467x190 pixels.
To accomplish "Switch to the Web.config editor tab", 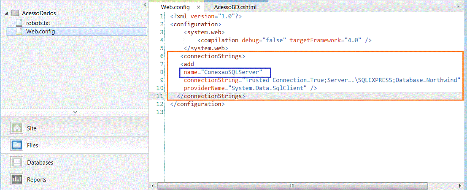I will click(175, 7).
